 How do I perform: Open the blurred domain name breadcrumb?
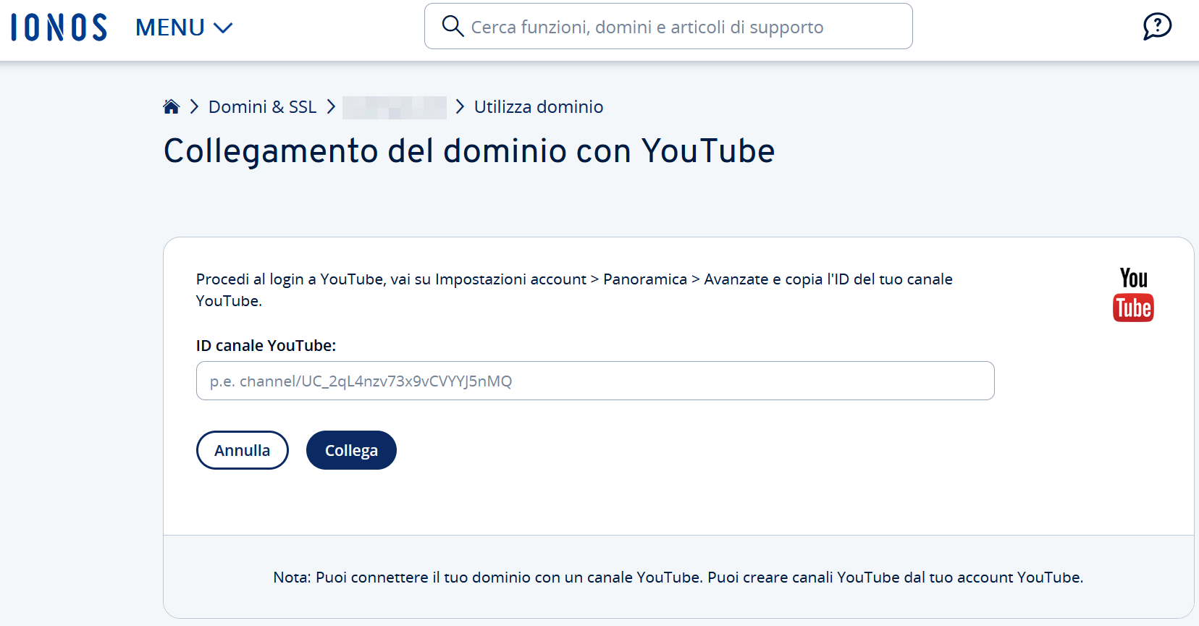395,107
